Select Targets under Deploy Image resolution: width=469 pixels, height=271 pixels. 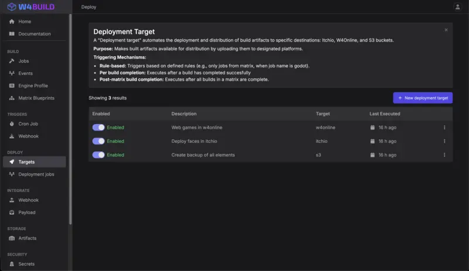(35, 162)
